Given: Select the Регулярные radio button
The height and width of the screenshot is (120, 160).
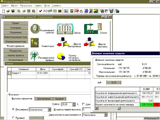Looking at the screenshot, I should [13, 109].
